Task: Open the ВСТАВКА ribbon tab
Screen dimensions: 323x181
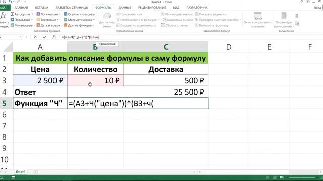Action: pos(42,8)
